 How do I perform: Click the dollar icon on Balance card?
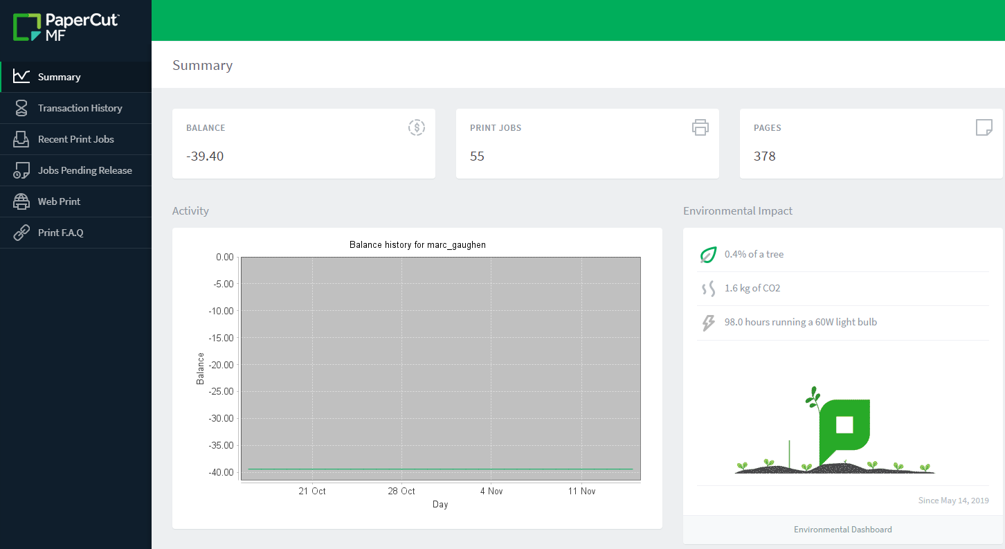416,127
